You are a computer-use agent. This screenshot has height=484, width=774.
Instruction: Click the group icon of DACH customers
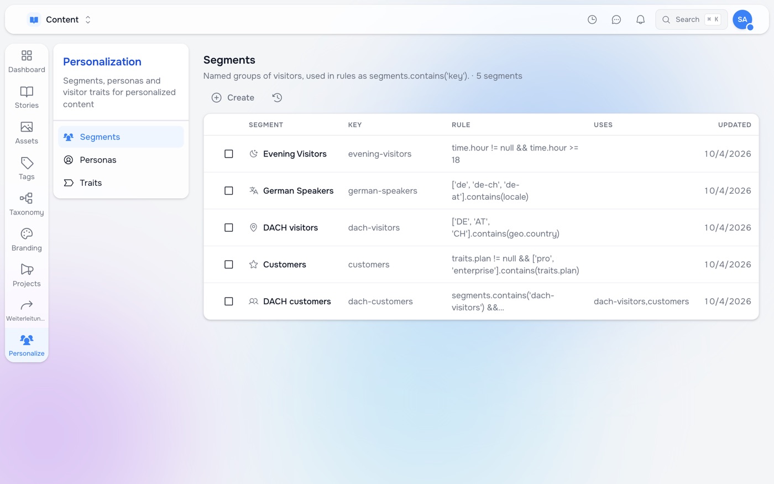(x=254, y=301)
